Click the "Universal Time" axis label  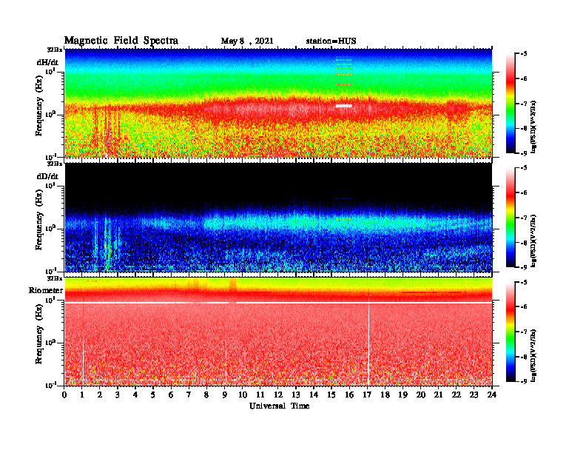click(279, 406)
